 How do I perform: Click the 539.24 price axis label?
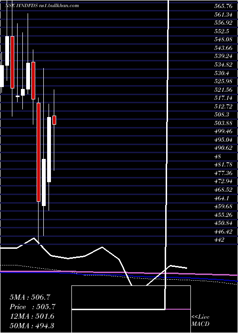pos(223,56)
